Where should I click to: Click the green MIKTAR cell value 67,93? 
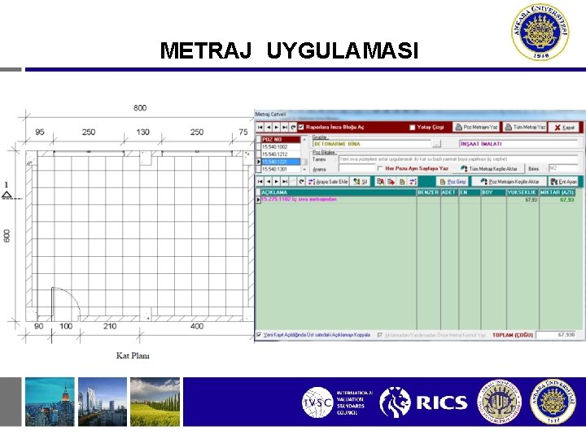point(567,200)
